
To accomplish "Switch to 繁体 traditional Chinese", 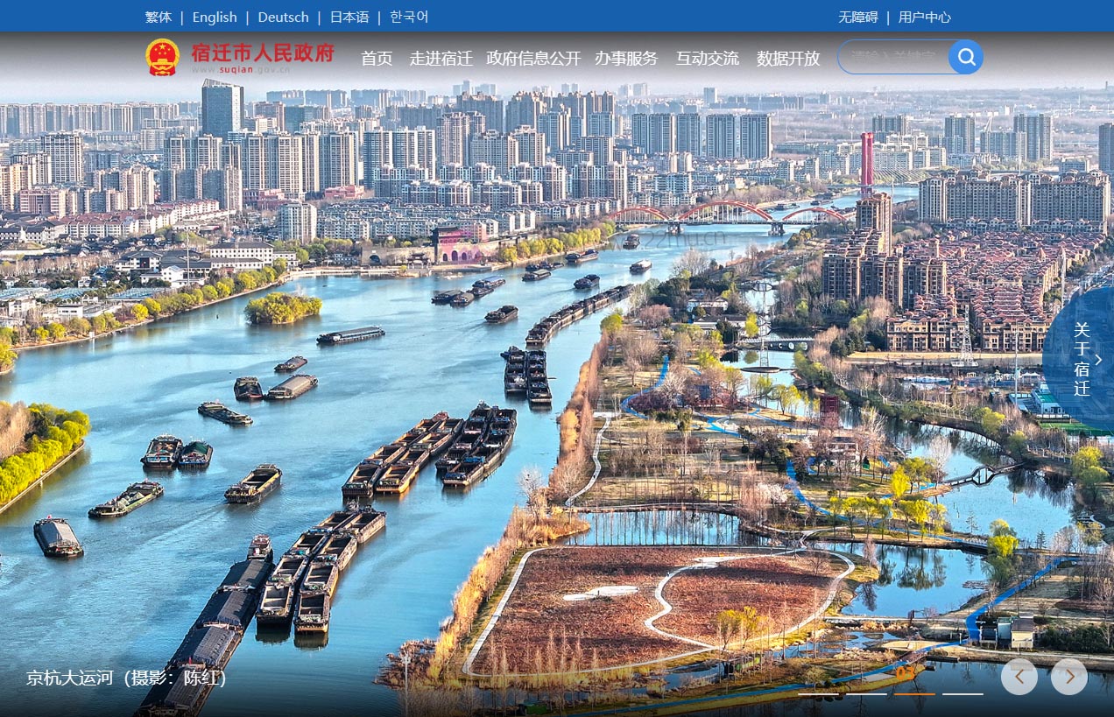I will click(x=159, y=17).
